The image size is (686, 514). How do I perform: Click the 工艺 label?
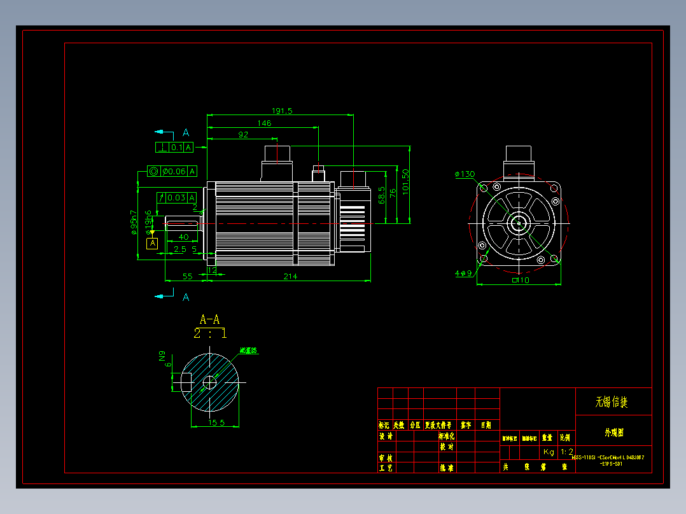[x=386, y=468]
